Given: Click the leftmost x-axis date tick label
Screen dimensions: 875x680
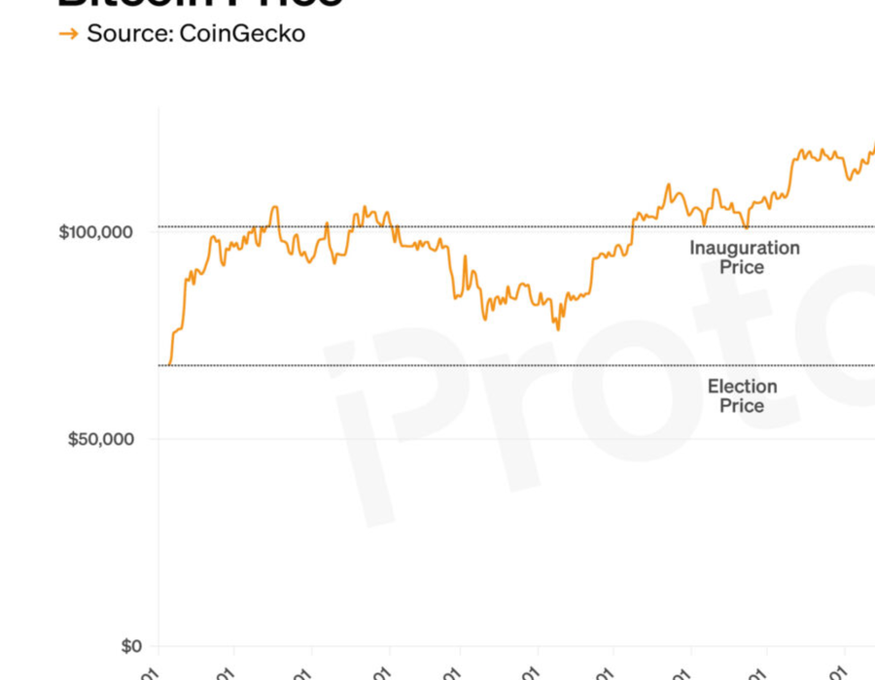Looking at the screenshot, I should (x=152, y=673).
